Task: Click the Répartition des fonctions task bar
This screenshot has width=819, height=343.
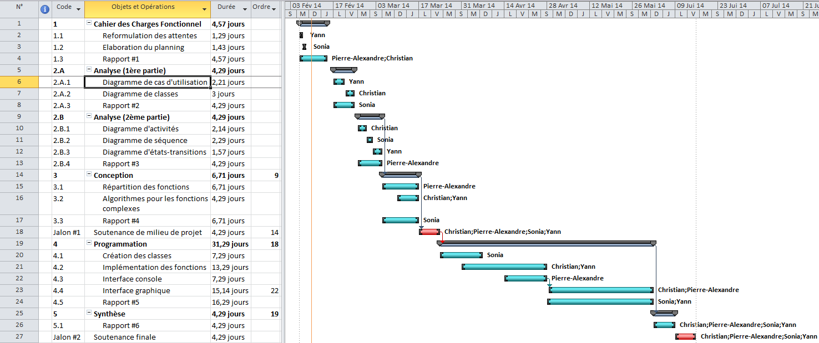Action: [400, 186]
